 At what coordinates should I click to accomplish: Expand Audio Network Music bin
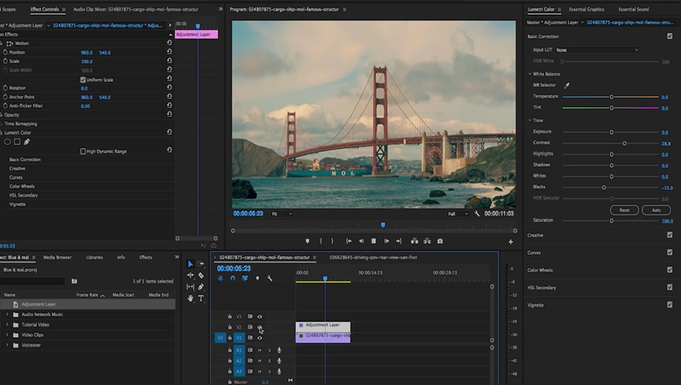tap(7, 314)
